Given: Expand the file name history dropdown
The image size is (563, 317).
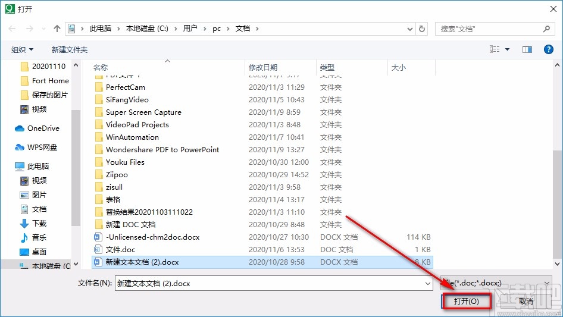Looking at the screenshot, I should pyautogui.click(x=428, y=284).
